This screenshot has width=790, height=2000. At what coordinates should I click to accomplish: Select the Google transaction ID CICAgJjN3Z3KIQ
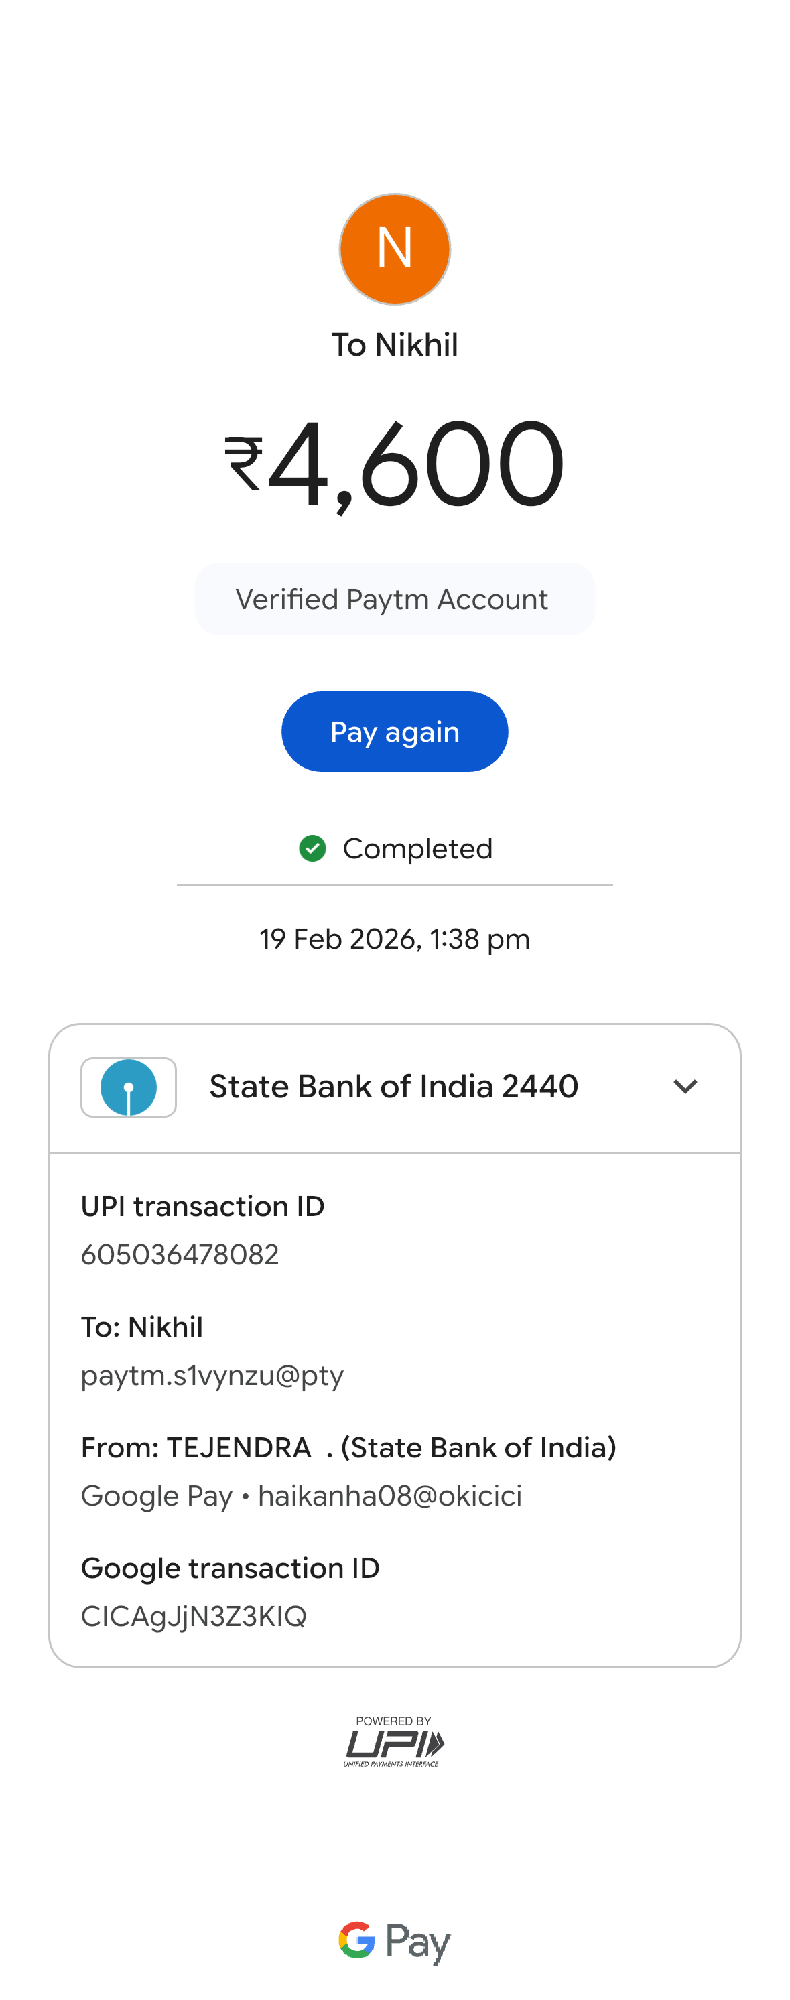pos(194,1617)
